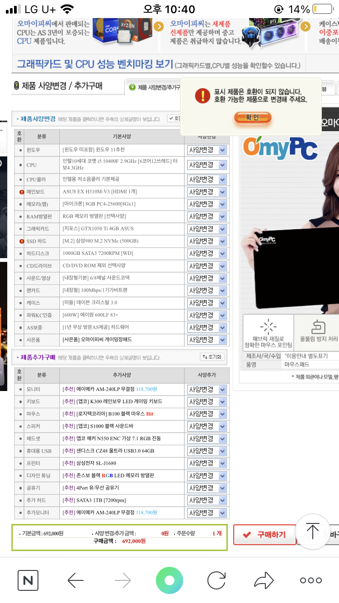Click 존스보 블랙 RGB LED 메모리 방열판 item
Screen dimensions: 339x603
coord(115,476)
